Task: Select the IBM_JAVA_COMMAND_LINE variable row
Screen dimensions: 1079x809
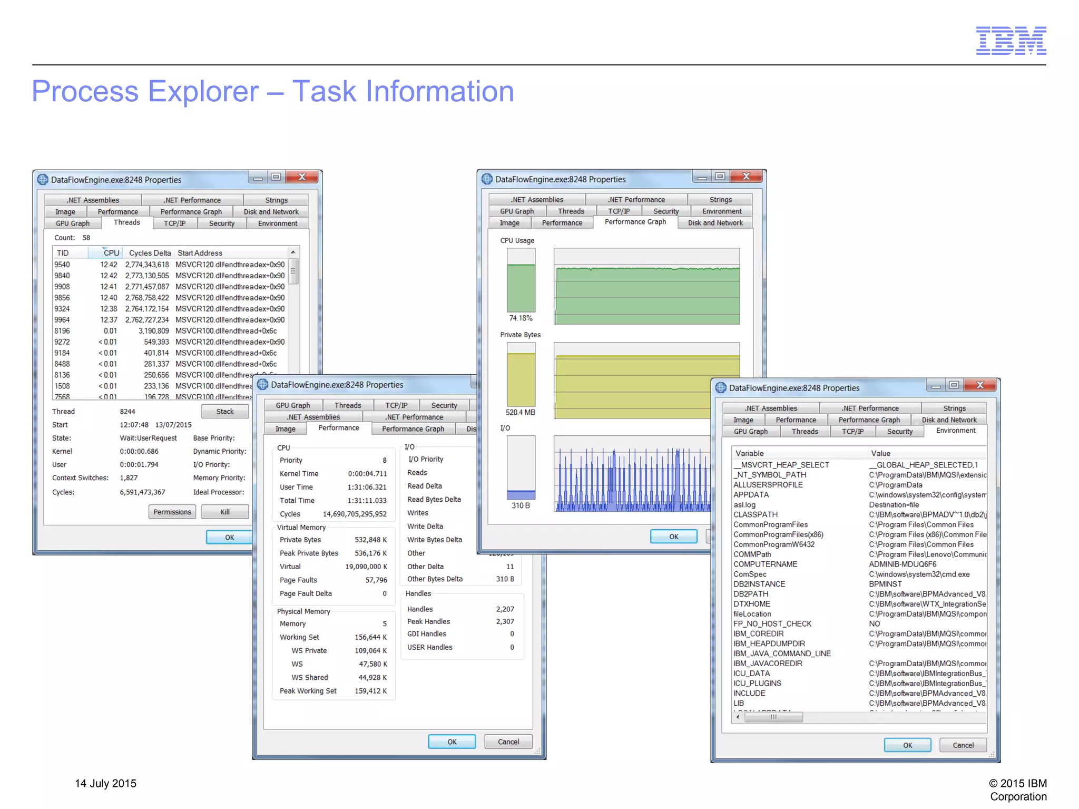Action: [859, 654]
